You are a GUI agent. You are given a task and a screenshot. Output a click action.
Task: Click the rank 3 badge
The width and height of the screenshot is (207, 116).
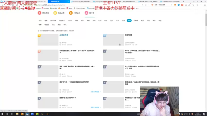click(39, 51)
